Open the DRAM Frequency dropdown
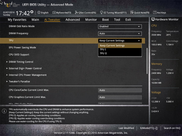Viewport: 182px width, 136px height. (120, 33)
